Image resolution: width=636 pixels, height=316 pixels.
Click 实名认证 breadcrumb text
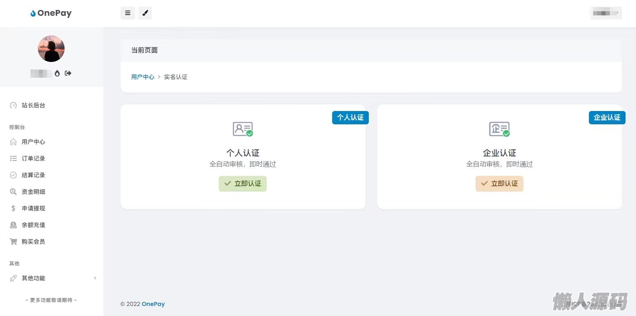tap(176, 77)
